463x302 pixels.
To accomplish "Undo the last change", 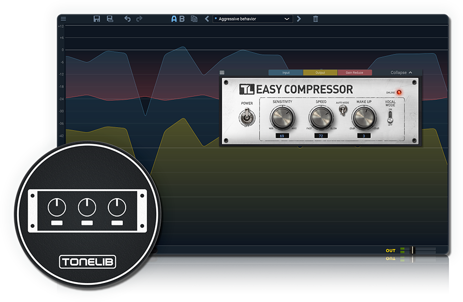I will pos(127,19).
